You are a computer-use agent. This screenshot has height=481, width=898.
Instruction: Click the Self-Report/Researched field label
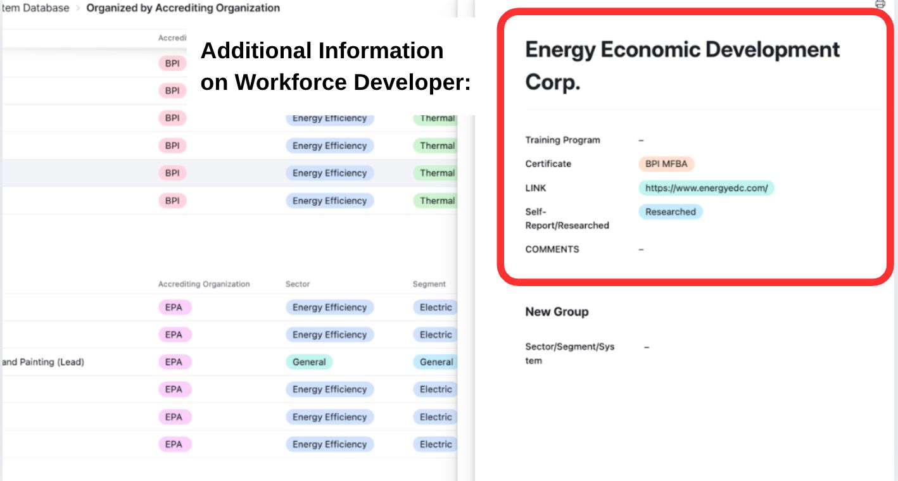coord(567,218)
